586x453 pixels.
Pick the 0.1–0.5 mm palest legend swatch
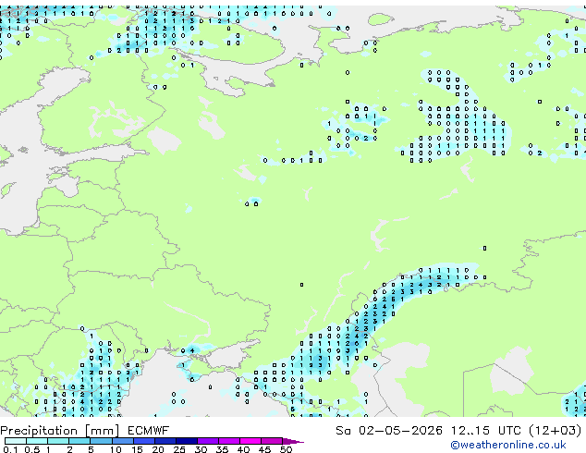click(16, 441)
